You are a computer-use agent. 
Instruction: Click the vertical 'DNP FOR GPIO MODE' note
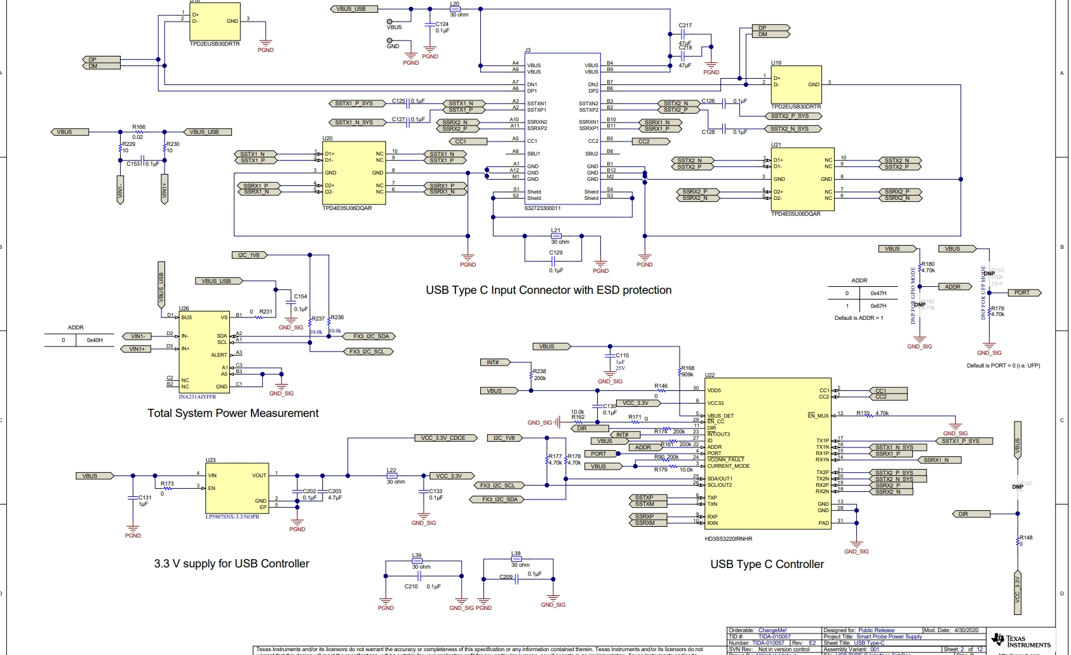pos(913,295)
